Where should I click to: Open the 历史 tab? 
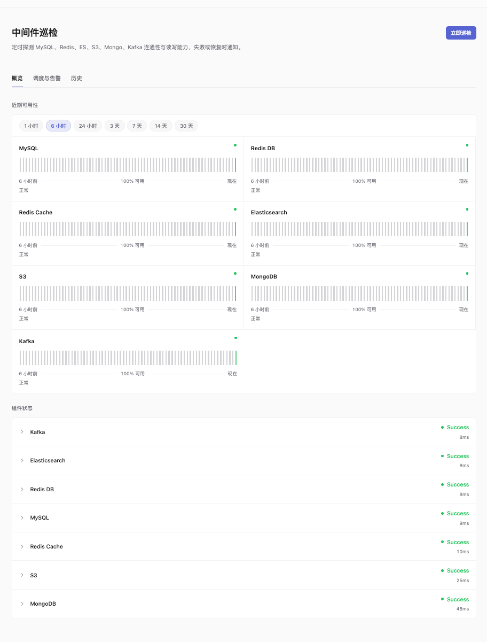76,78
